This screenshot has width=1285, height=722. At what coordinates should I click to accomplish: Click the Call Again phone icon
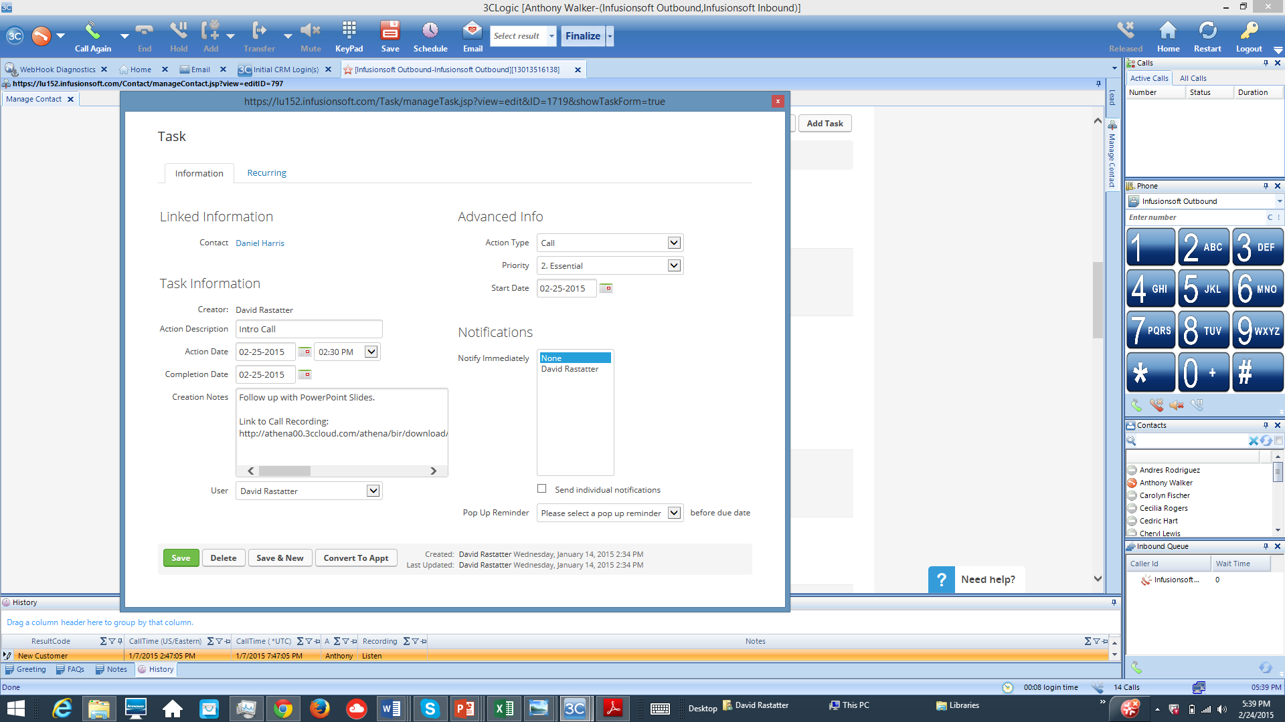click(x=92, y=31)
